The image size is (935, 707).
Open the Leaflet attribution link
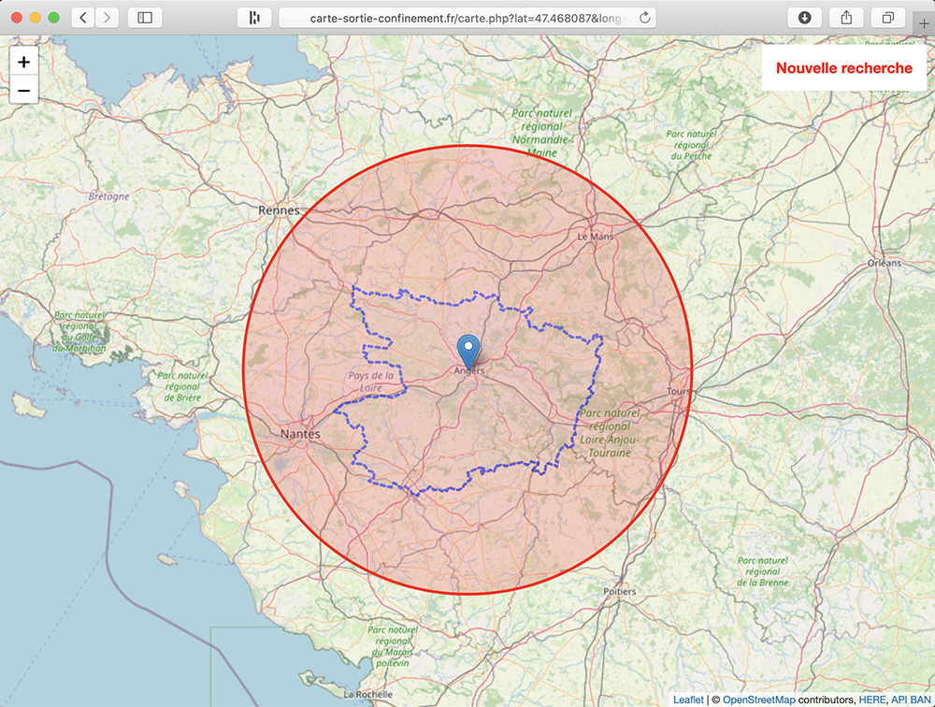pos(687,700)
